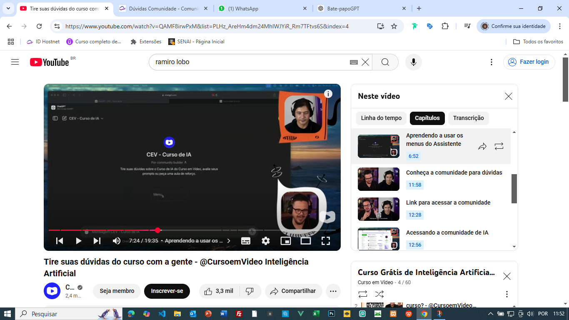Switch to Dúvidas Comunidade browser tab
The image size is (569, 320).
click(x=164, y=8)
